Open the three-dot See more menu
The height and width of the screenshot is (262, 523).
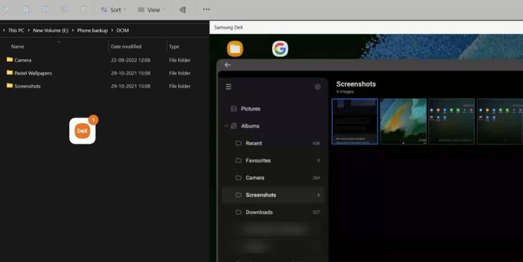point(207,10)
